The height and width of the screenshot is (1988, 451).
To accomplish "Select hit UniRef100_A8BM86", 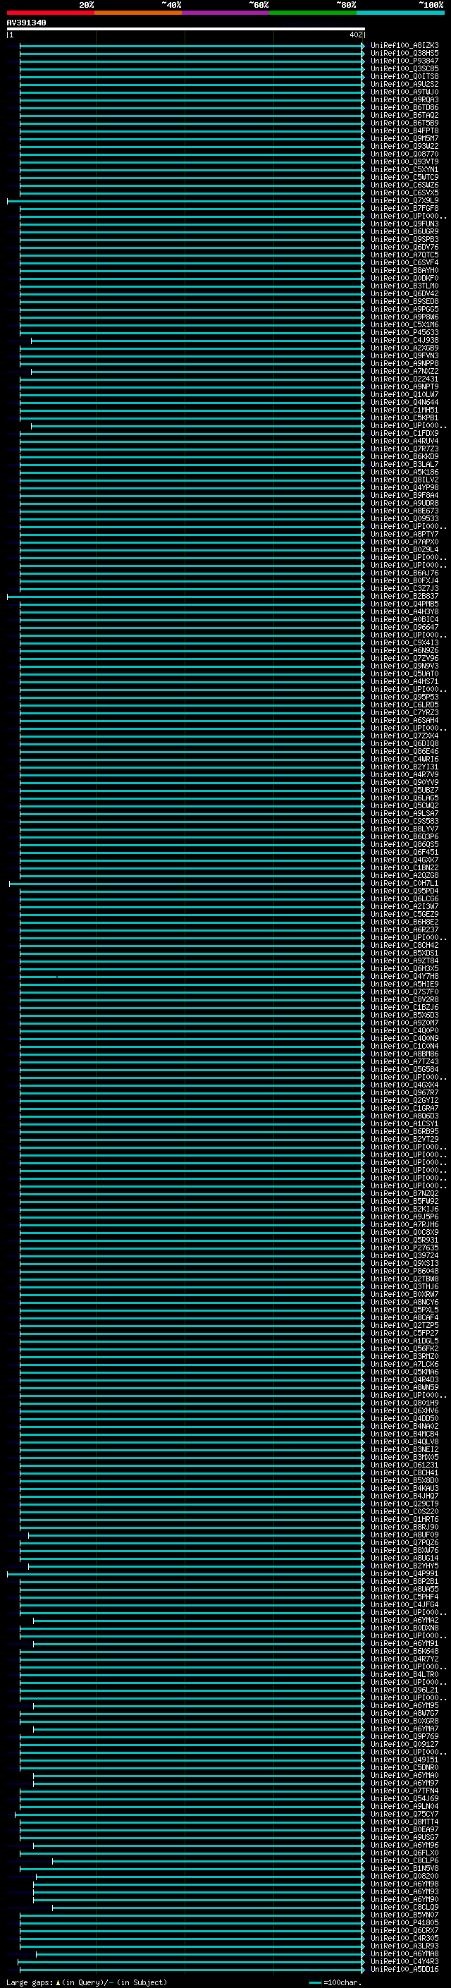I will (x=404, y=1054).
